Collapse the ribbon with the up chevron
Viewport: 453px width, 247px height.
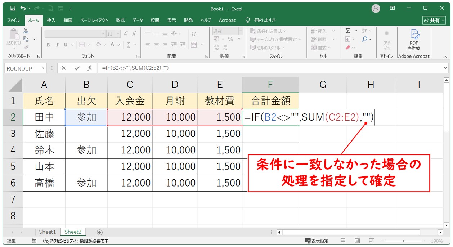coord(445,57)
